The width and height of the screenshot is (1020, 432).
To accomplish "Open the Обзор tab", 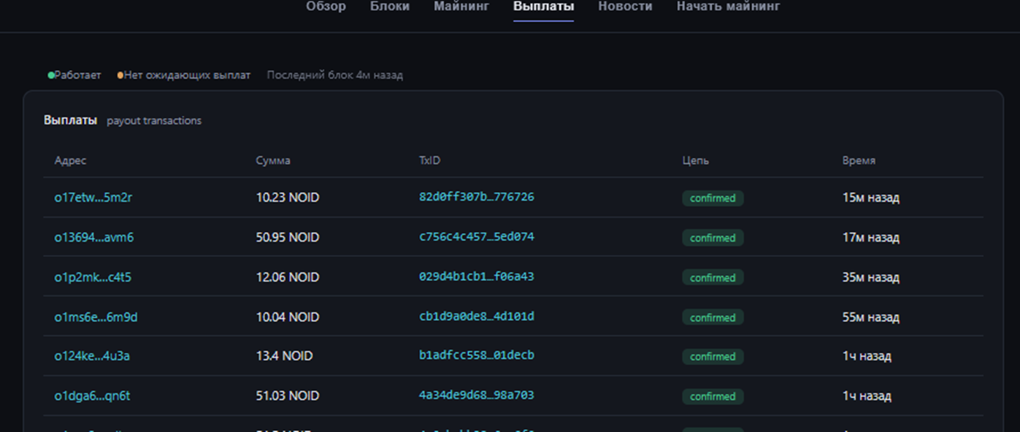I will (326, 7).
